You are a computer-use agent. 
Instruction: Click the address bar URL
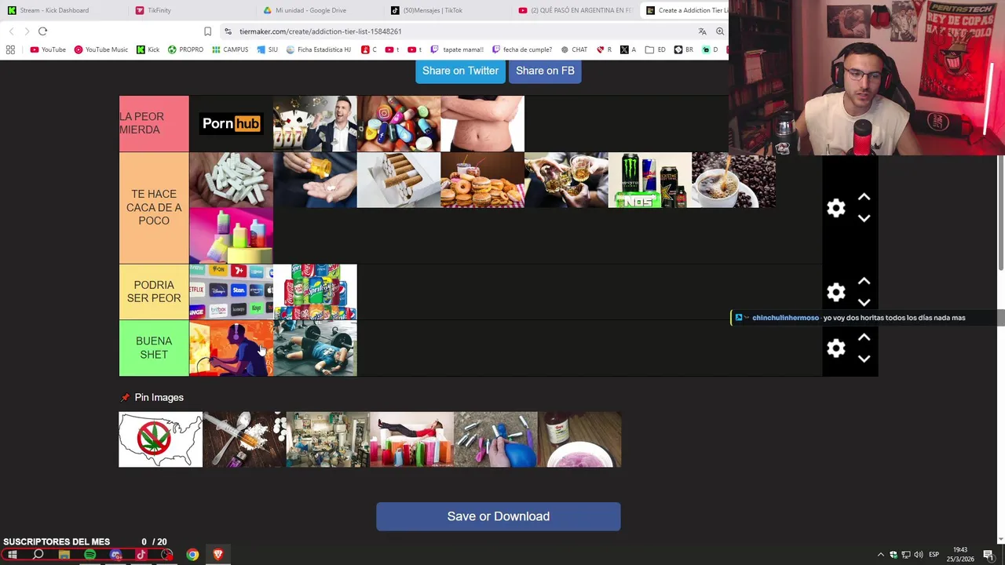(x=320, y=31)
